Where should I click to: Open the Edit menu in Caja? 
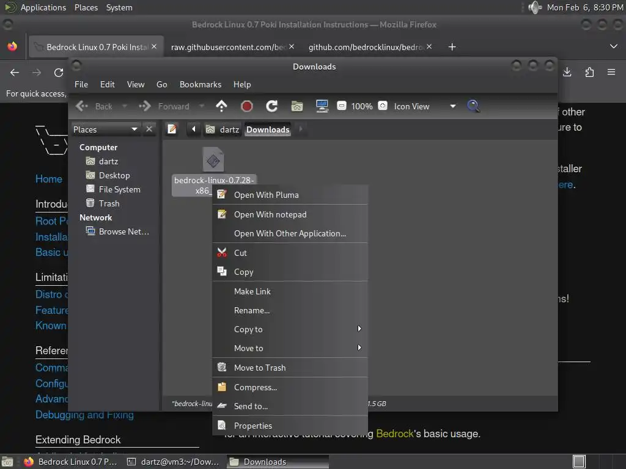[108, 84]
